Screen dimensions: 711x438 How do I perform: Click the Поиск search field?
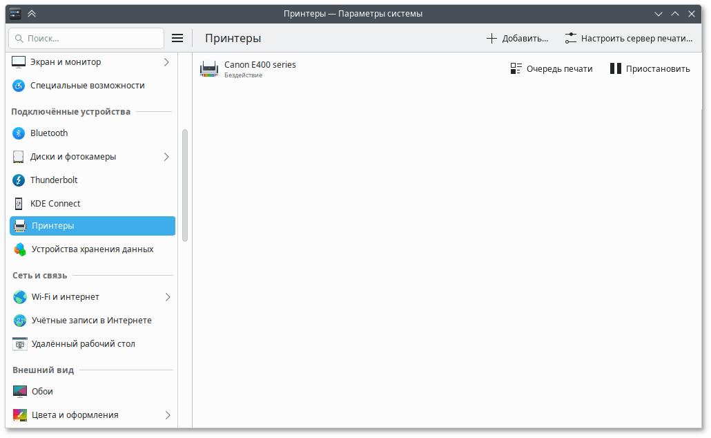coord(86,39)
